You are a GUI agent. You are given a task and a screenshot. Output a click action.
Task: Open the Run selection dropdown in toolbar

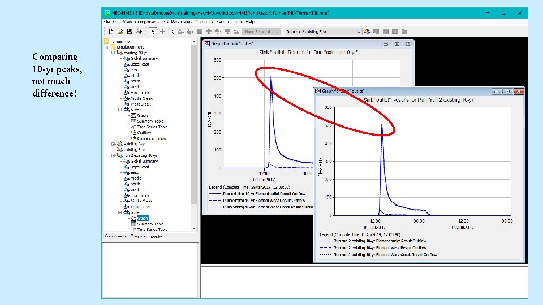pyautogui.click(x=323, y=32)
